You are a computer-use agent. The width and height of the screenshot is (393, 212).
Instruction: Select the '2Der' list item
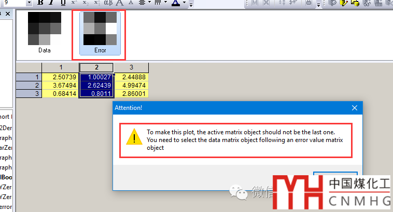tap(6, 128)
